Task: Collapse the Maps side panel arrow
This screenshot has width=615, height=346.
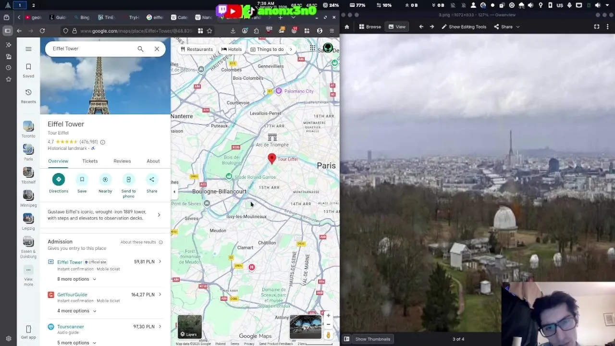Action: [x=174, y=192]
